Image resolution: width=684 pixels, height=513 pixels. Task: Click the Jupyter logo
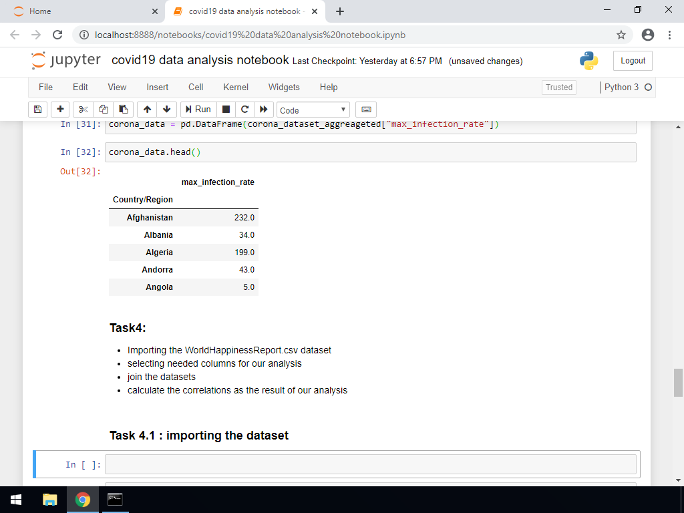(66, 60)
